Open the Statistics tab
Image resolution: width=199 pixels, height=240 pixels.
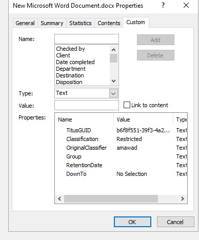[x=81, y=23]
